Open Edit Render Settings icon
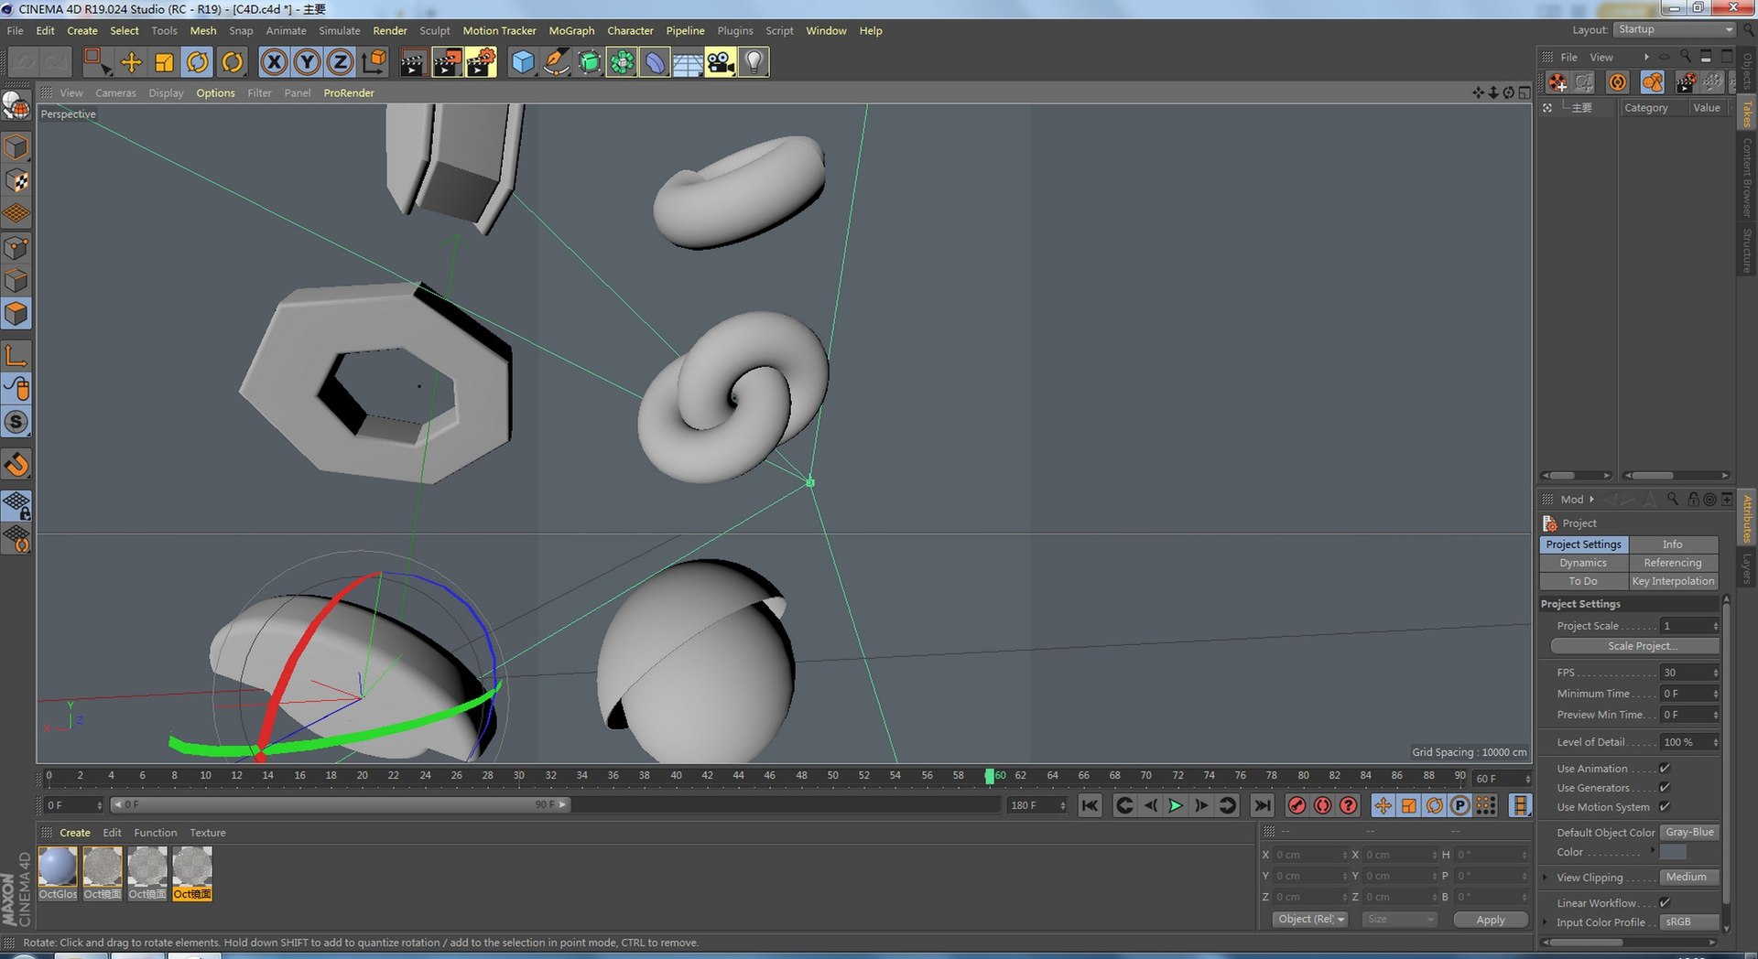The height and width of the screenshot is (959, 1758). (x=481, y=62)
